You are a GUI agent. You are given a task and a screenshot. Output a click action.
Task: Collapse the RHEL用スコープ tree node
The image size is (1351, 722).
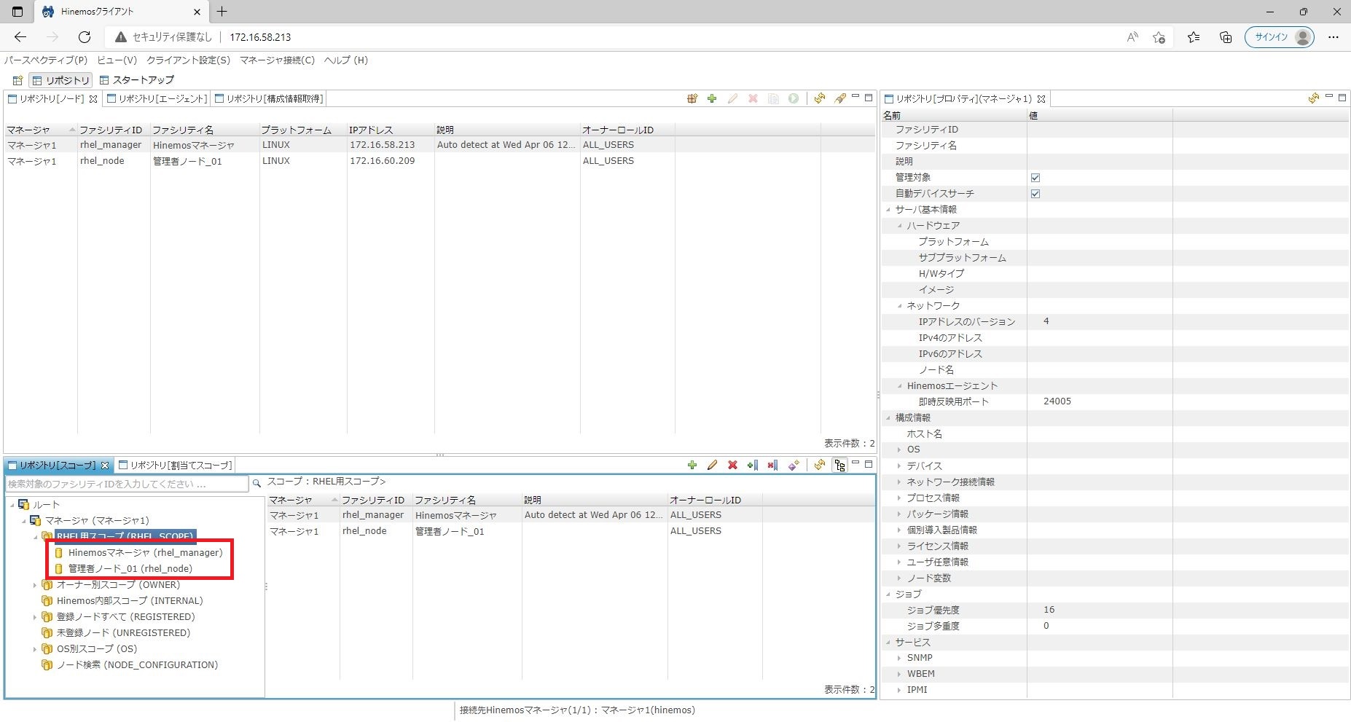(x=36, y=537)
